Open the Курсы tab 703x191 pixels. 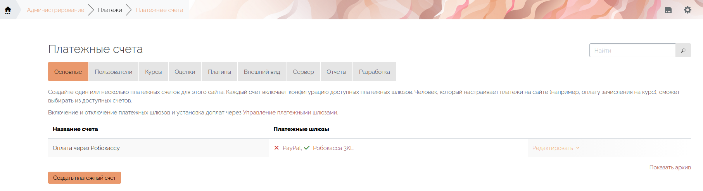[x=154, y=72]
